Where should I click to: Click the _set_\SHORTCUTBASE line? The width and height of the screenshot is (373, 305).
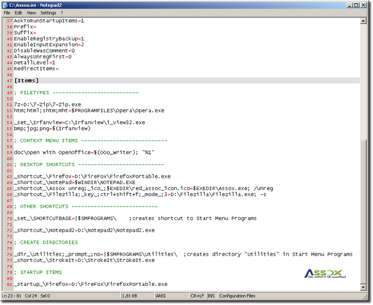[135, 218]
